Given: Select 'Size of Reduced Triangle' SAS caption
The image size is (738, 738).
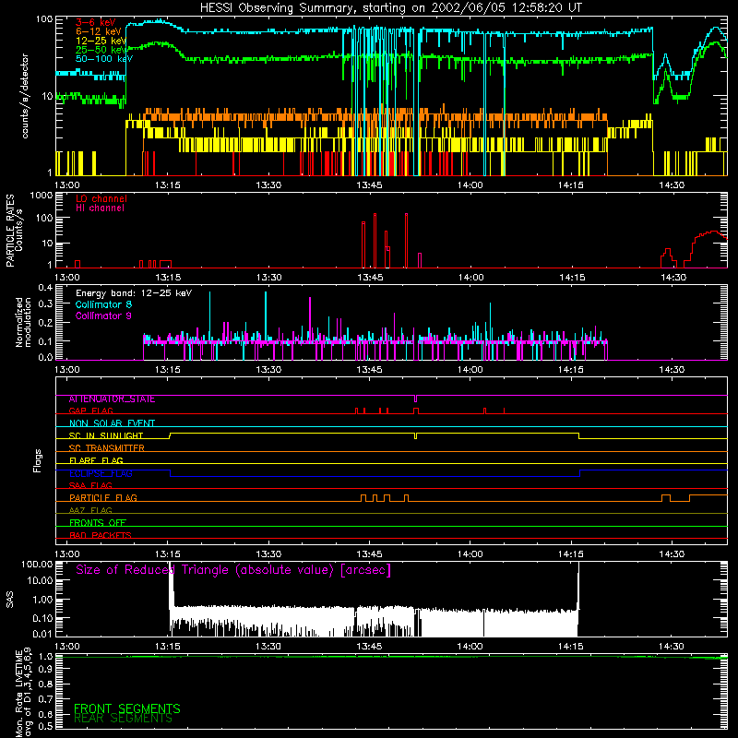Looking at the screenshot, I should click(233, 570).
